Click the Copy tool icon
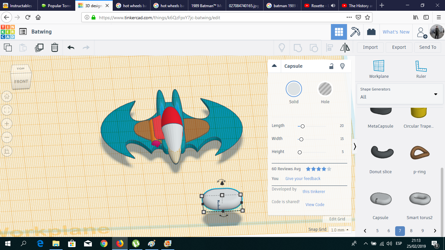445x250 pixels. click(8, 48)
